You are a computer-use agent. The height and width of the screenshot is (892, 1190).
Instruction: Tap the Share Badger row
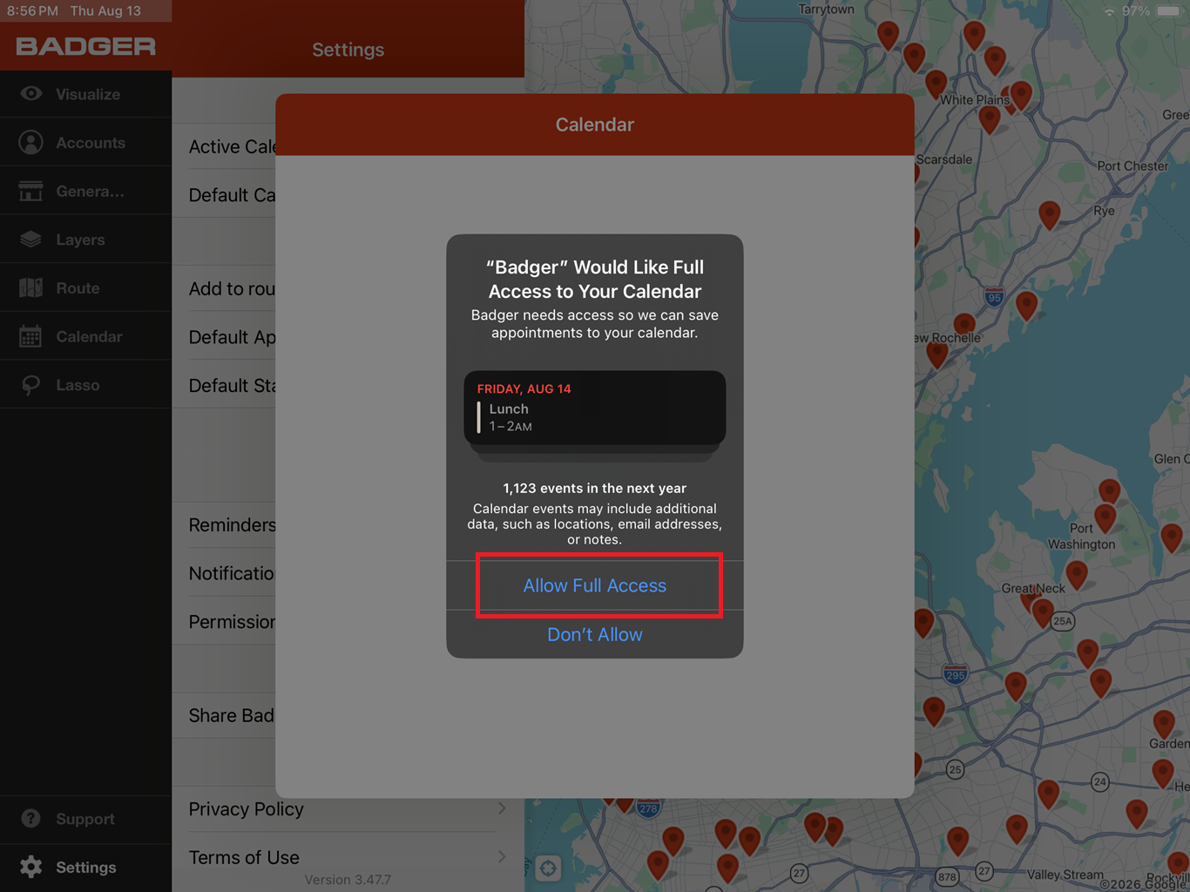pyautogui.click(x=224, y=715)
